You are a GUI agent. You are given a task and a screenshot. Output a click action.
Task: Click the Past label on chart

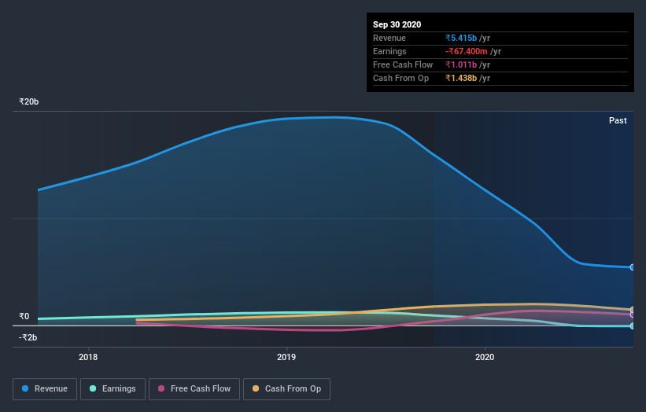(618, 120)
